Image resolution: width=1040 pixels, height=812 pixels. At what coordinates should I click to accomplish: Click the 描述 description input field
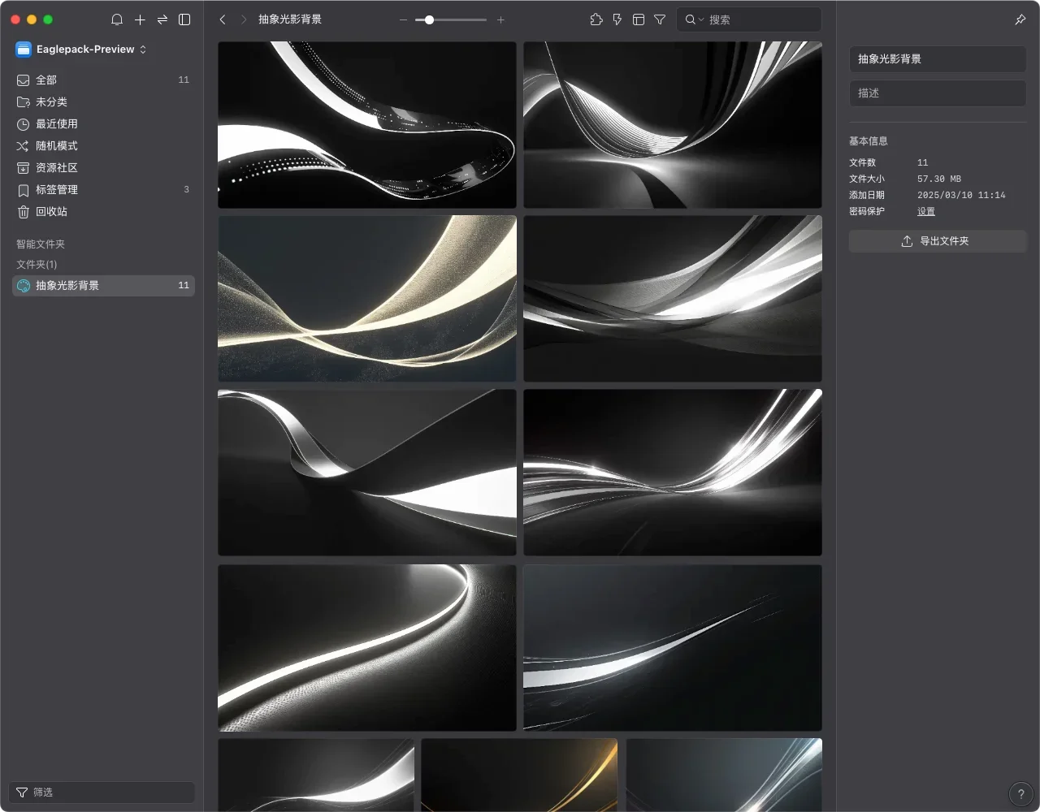(x=937, y=93)
